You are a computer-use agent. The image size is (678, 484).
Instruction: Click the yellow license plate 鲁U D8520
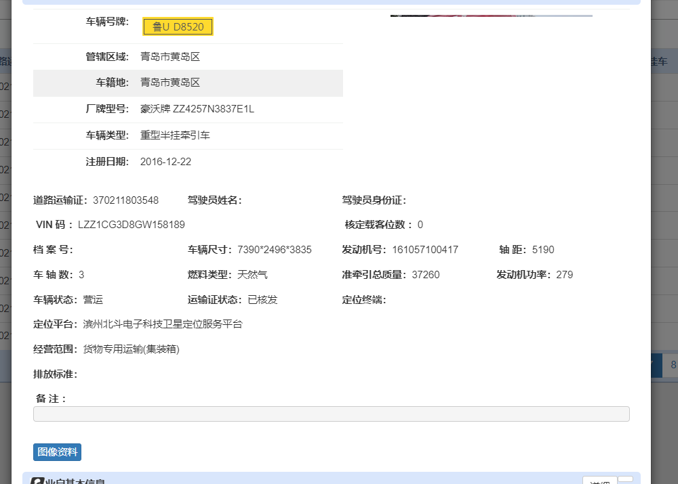click(178, 27)
